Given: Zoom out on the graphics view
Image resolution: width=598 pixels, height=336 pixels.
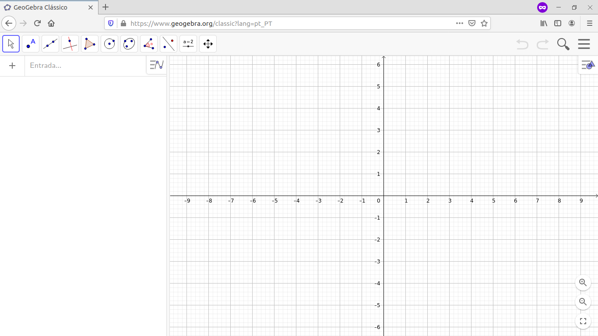Looking at the screenshot, I should tap(583, 302).
